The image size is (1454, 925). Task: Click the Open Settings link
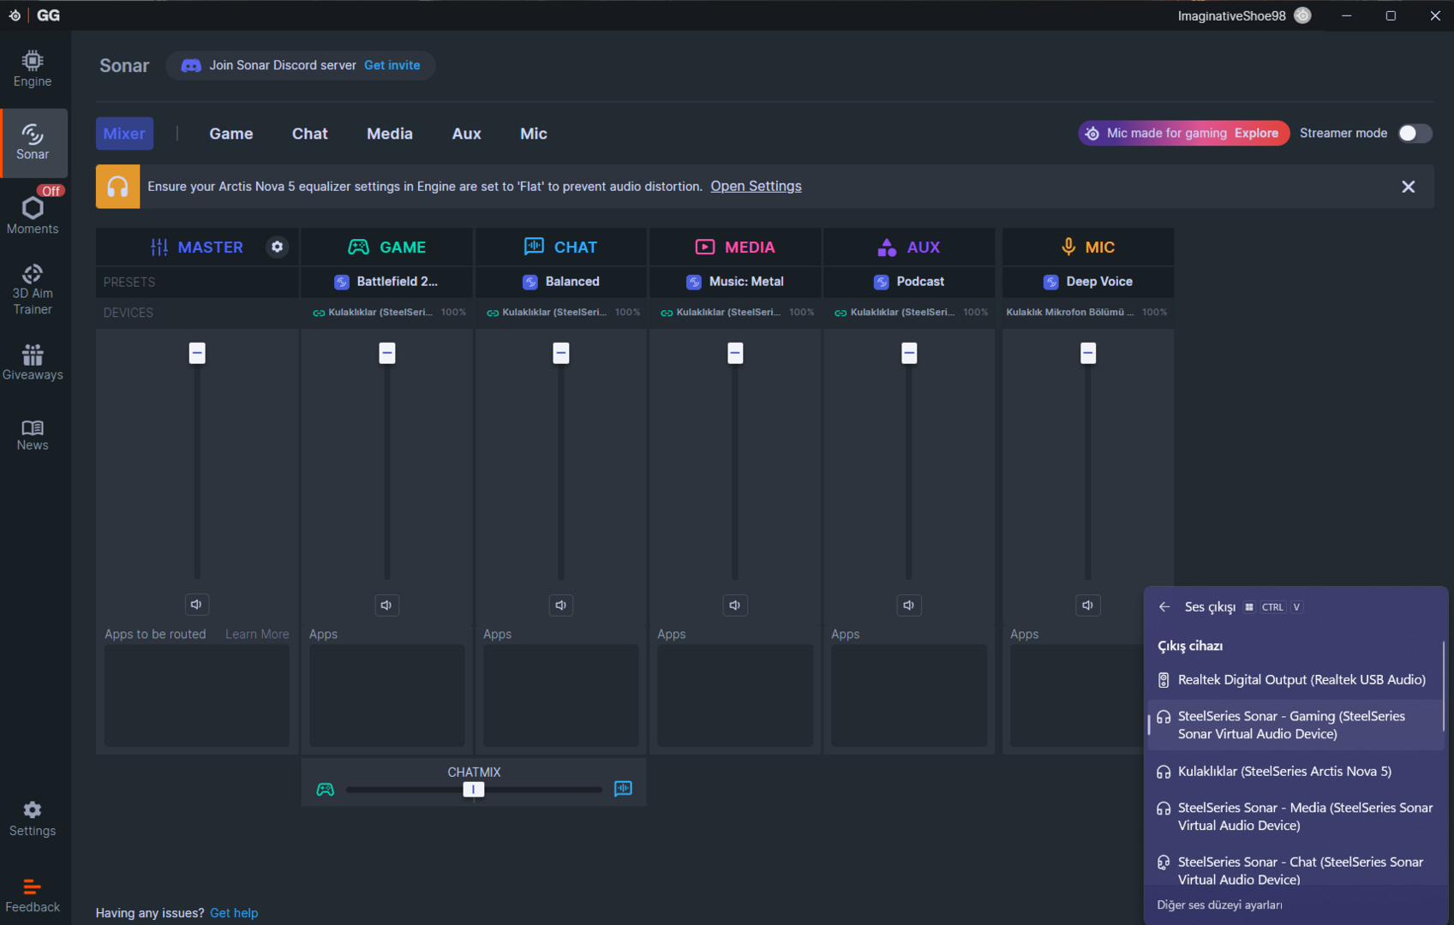(756, 186)
